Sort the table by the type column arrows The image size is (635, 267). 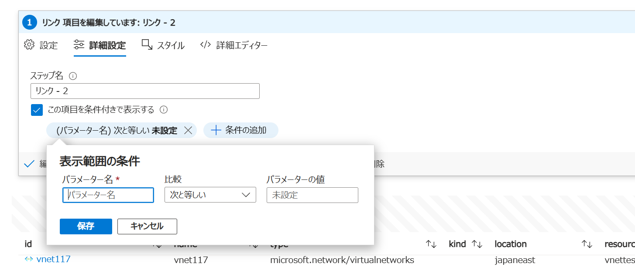click(x=431, y=244)
